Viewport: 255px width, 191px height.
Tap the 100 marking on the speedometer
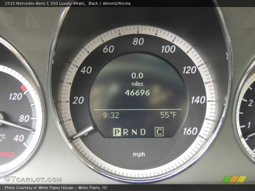(x=168, y=49)
